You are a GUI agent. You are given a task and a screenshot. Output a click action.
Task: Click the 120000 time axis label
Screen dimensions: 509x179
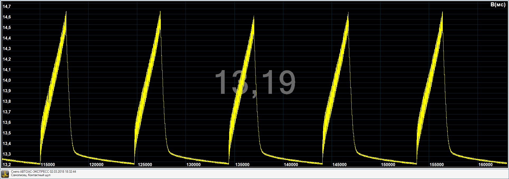point(96,165)
